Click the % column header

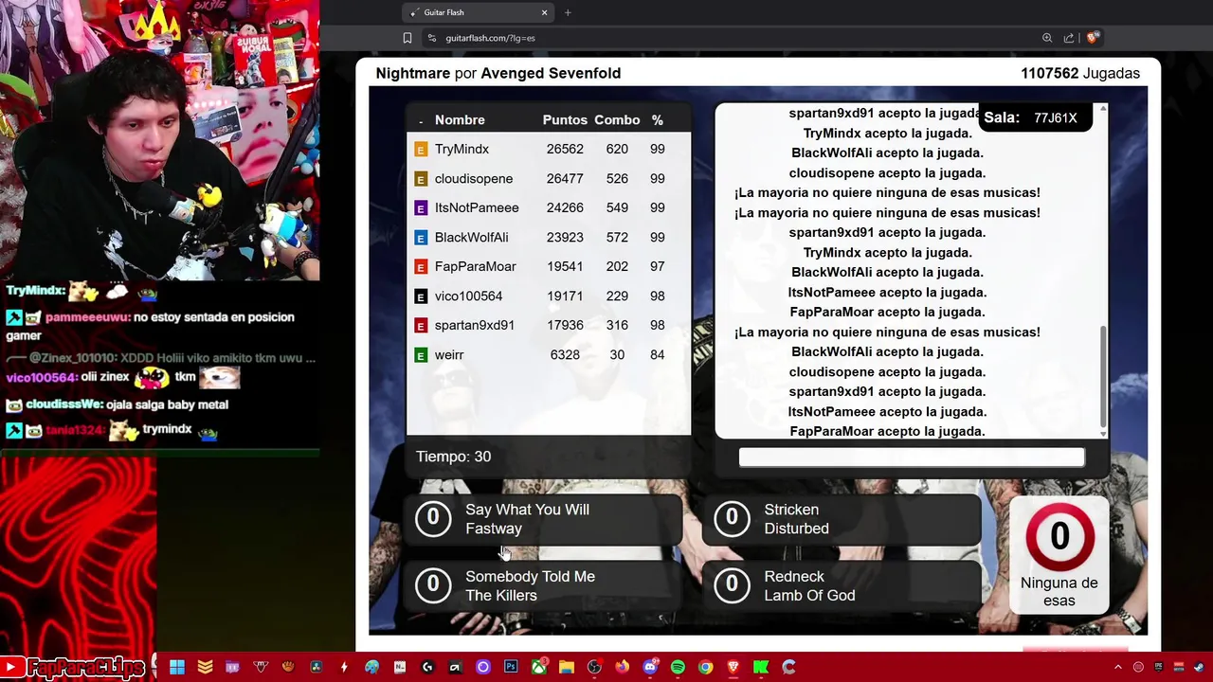coord(658,120)
